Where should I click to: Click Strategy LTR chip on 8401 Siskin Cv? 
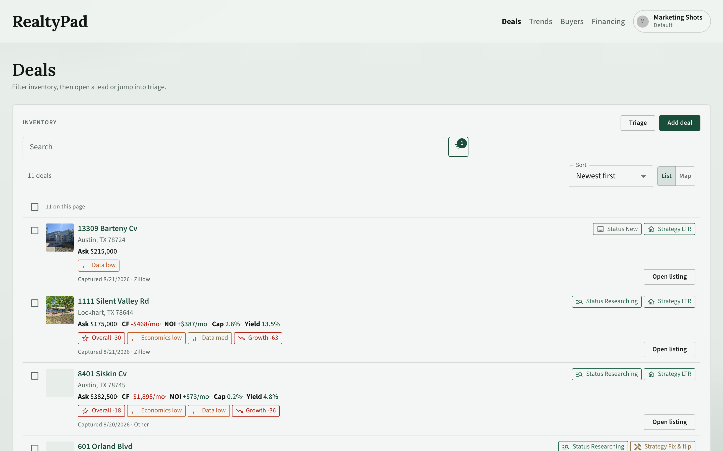point(669,374)
